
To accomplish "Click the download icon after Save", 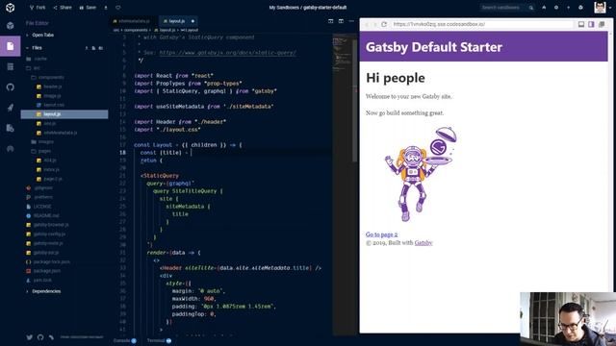I will [106, 8].
